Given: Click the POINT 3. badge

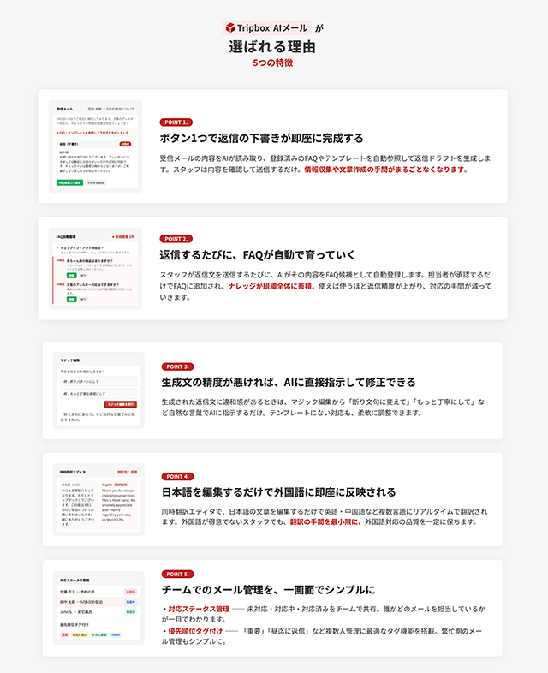Looking at the screenshot, I should [x=177, y=366].
